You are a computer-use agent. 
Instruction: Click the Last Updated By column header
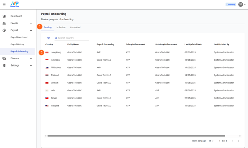[x=221, y=44]
